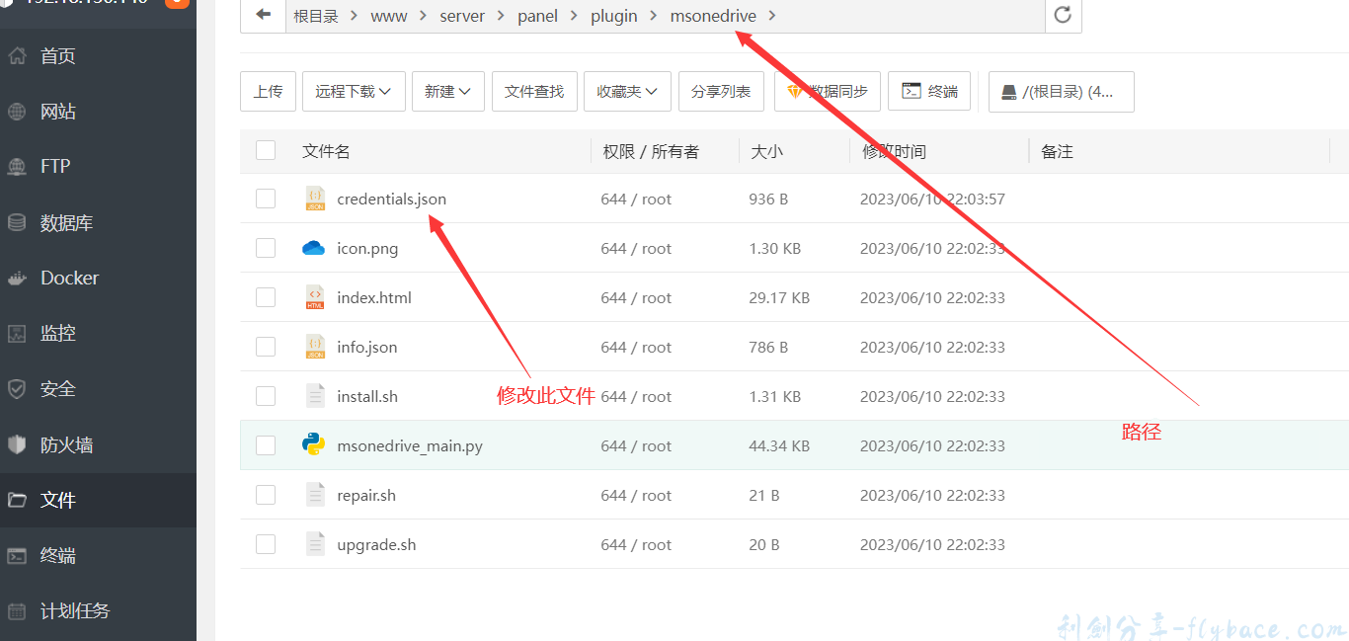Open the 计划任务 sidebar item
1349x641 pixels.
[74, 611]
